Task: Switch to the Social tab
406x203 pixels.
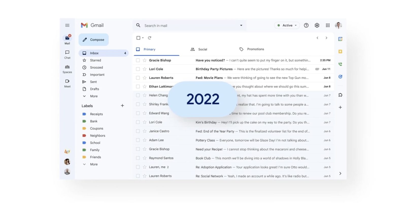Action: pyautogui.click(x=202, y=49)
